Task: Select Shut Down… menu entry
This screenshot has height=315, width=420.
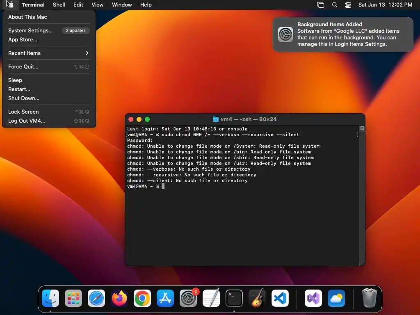Action: click(x=49, y=98)
